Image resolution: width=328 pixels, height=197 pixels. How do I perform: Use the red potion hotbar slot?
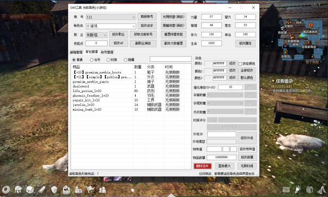(108, 179)
